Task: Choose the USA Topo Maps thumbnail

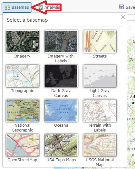Action: click(x=61, y=145)
